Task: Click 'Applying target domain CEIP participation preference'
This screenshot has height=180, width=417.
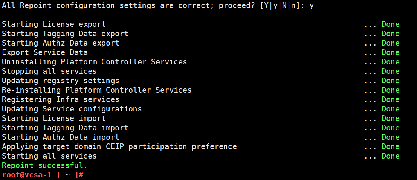Action: point(119,146)
